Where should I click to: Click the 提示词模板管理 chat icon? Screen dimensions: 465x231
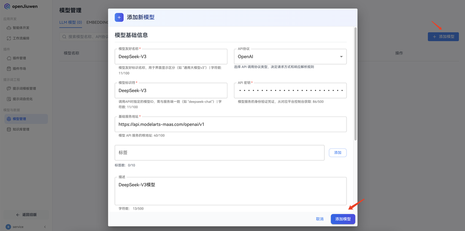click(x=9, y=88)
